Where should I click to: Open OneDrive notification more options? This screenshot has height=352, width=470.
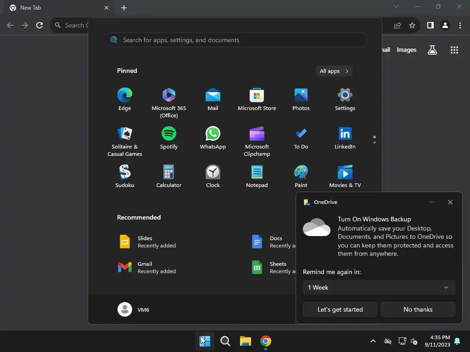click(431, 202)
